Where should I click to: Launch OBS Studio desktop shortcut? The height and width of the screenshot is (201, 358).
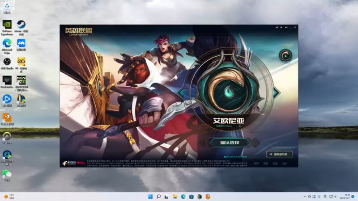click(7, 63)
